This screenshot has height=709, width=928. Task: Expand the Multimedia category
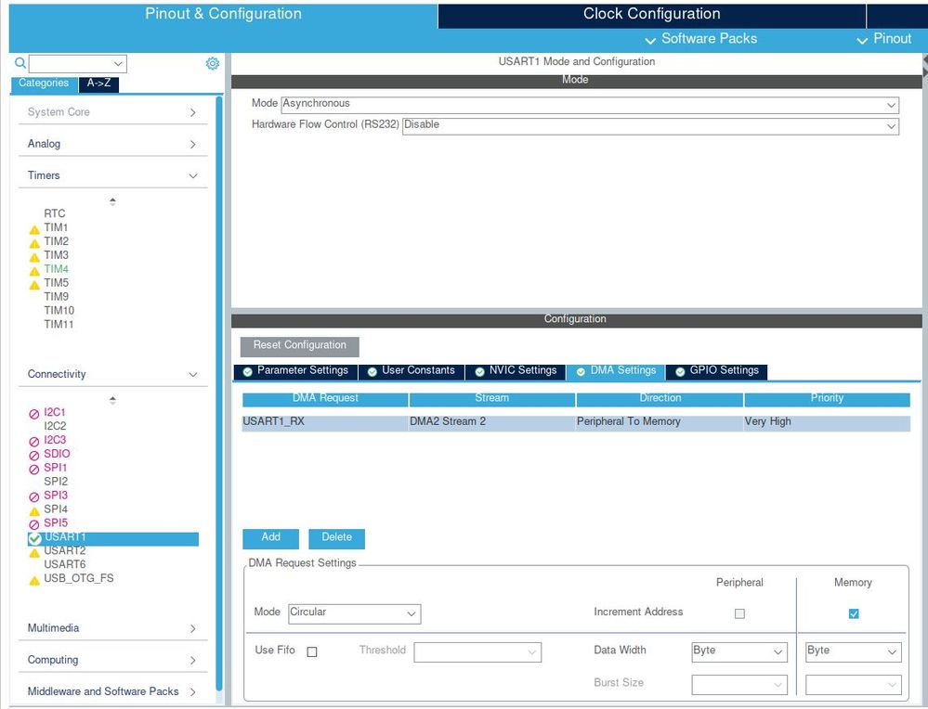point(112,628)
